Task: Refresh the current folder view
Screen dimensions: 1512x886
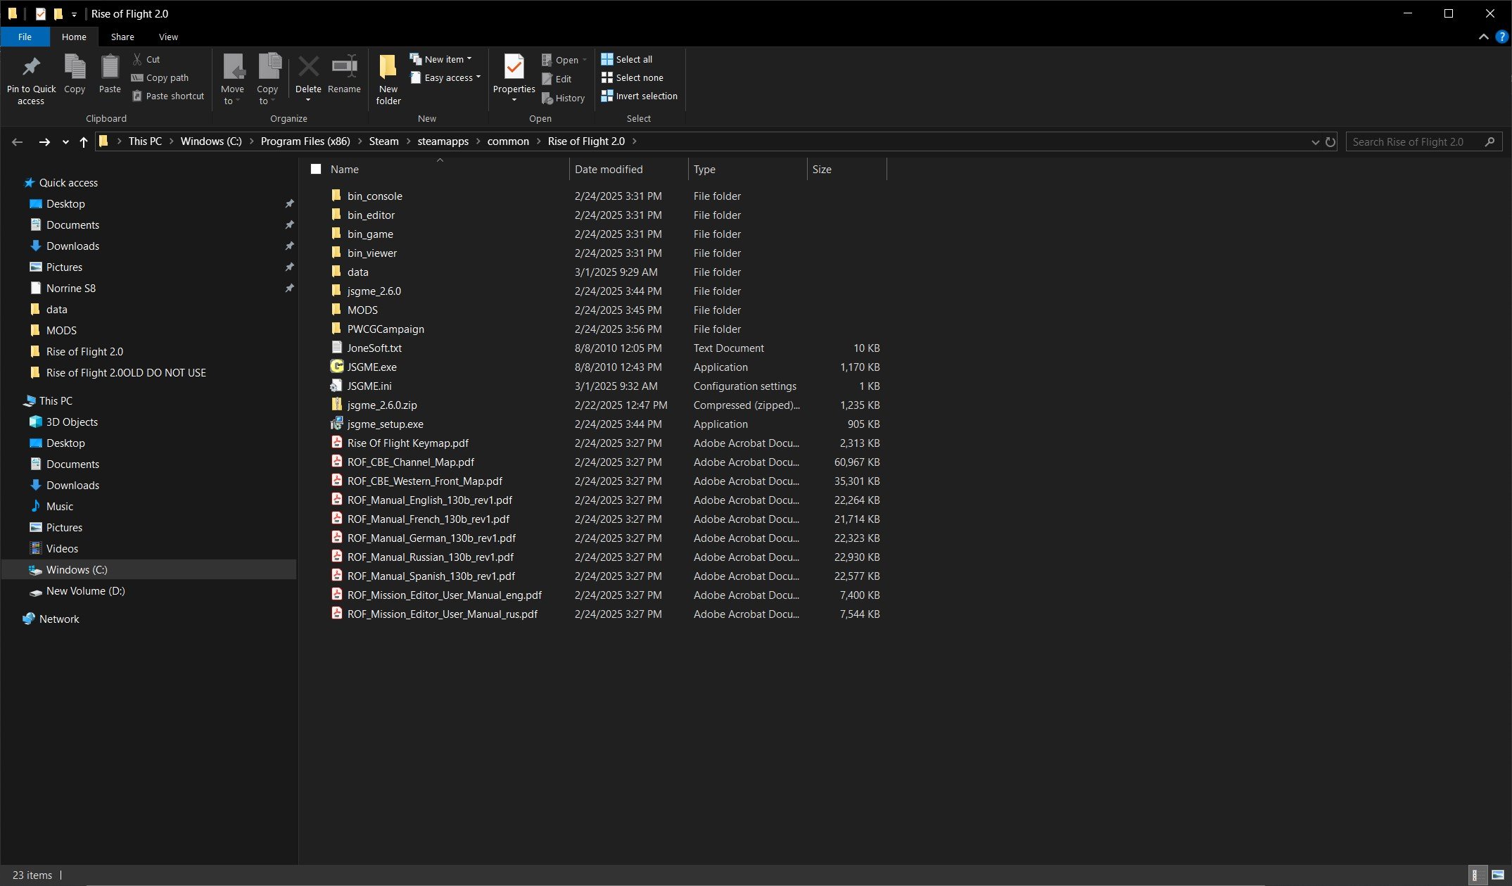Action: coord(1330,142)
